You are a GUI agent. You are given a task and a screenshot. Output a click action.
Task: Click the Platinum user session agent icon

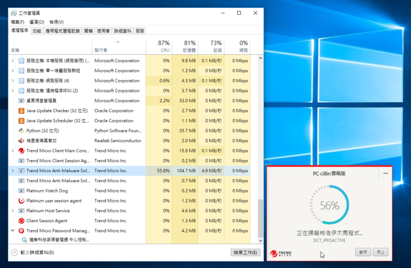point(21,200)
